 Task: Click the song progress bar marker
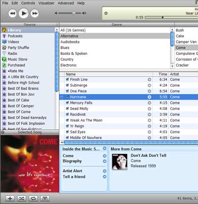pyautogui.click(x=163, y=17)
